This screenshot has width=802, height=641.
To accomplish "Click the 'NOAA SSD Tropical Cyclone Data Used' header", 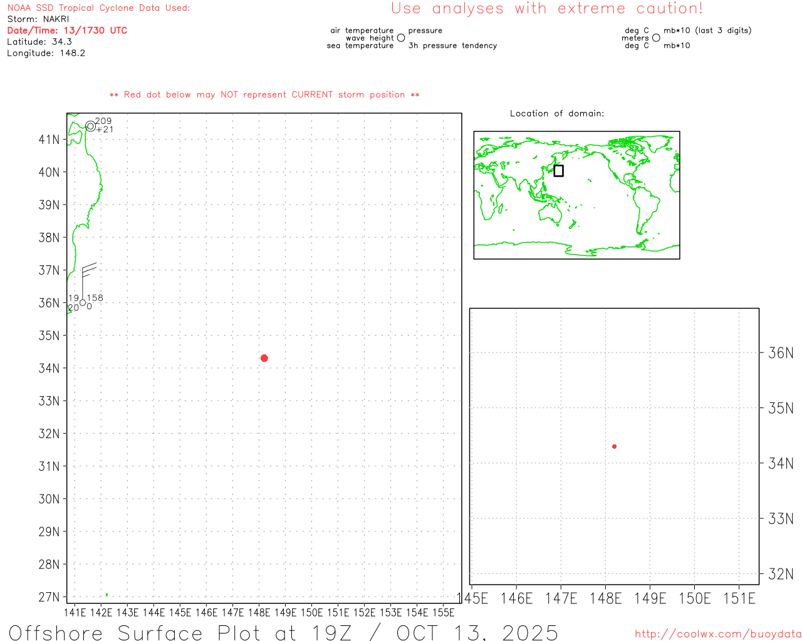I will 98,8.
